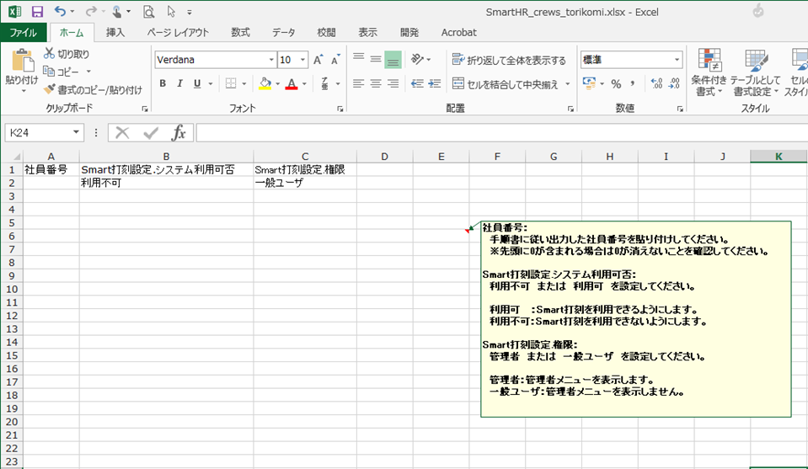Image resolution: width=808 pixels, height=469 pixels.
Task: Click the insert function fx button
Action: pyautogui.click(x=179, y=133)
